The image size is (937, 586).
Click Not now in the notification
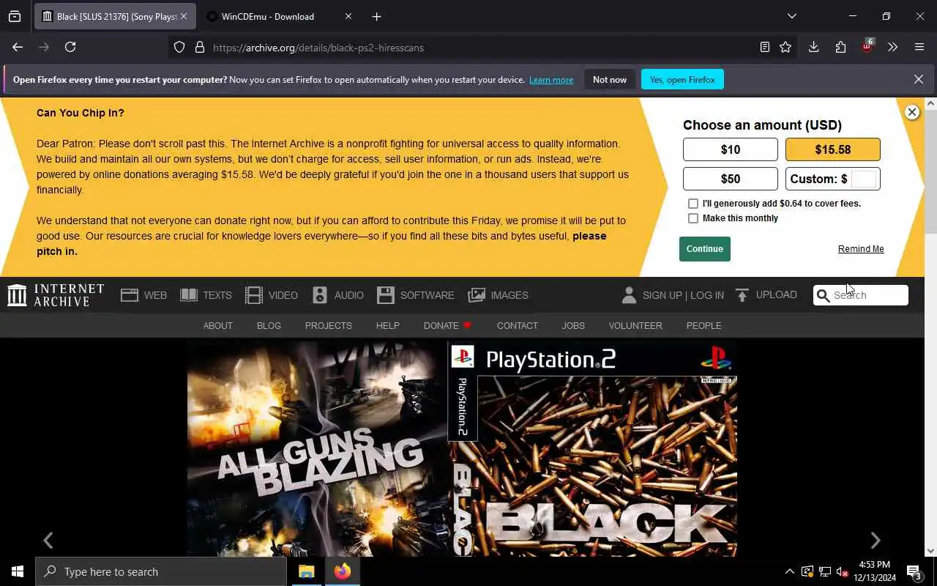[610, 79]
